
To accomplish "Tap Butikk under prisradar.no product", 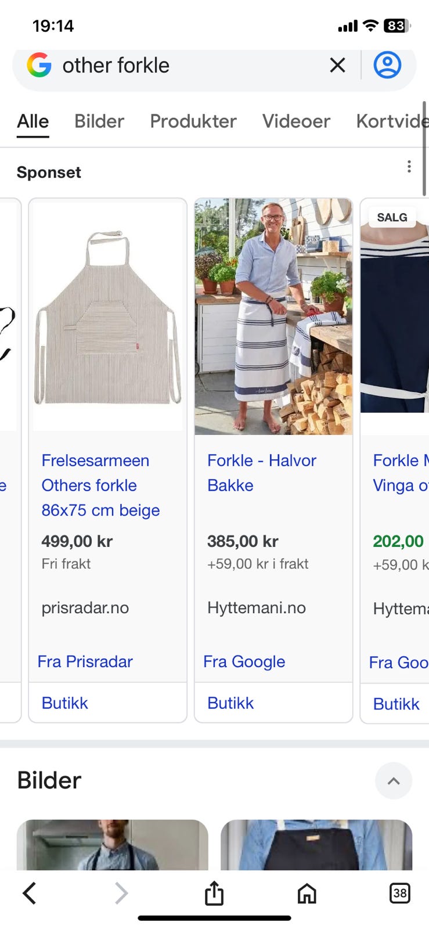I will 64,703.
